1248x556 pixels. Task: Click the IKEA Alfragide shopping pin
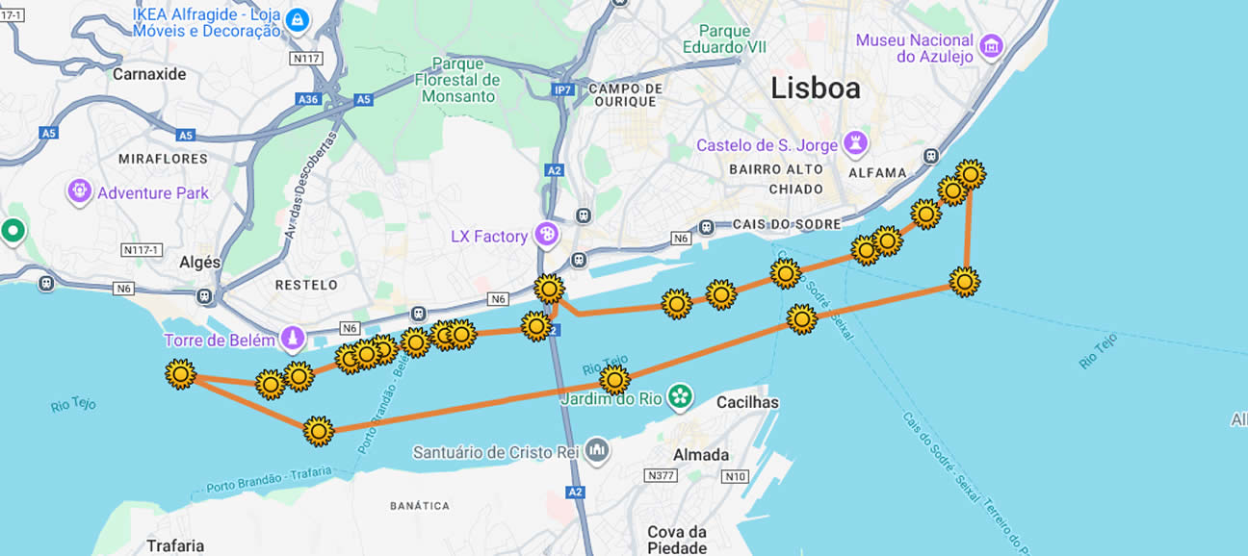(x=298, y=19)
